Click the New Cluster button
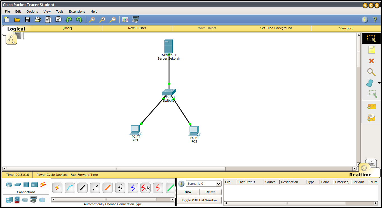Viewport: 382px width, 208px height. point(137,28)
